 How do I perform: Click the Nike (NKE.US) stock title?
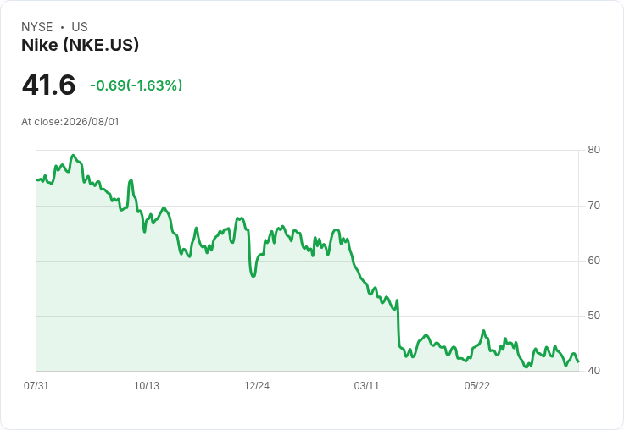point(80,45)
